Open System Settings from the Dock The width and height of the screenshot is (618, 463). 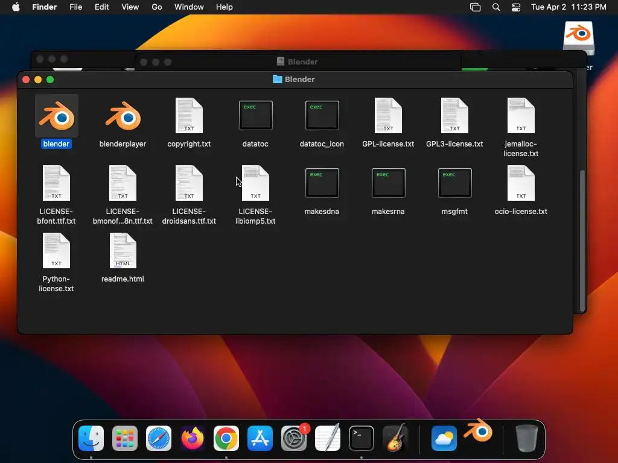click(294, 438)
